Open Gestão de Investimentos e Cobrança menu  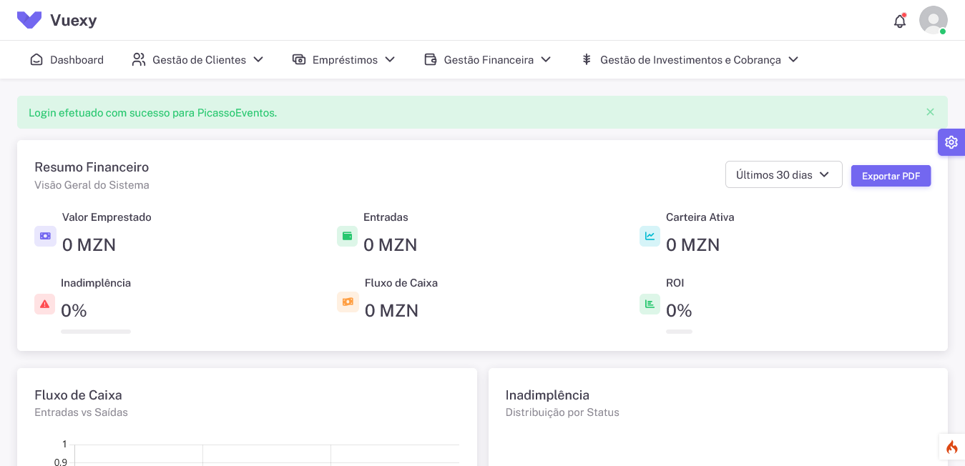pos(690,60)
